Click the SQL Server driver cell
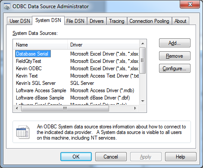Viewport: 203px width, 168px height. 82,83
